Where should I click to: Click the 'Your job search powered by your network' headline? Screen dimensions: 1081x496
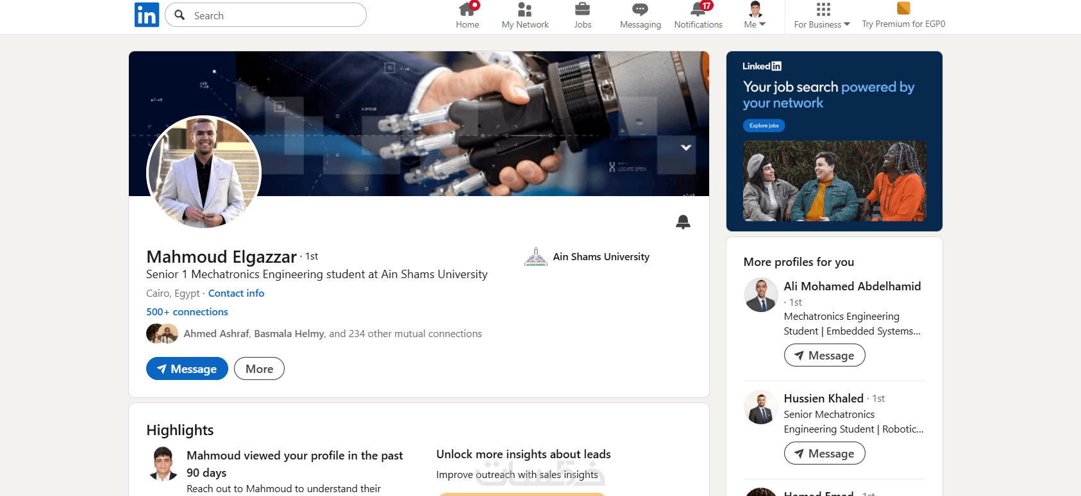point(829,95)
